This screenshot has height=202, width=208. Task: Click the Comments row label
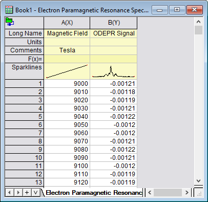(x=24, y=50)
